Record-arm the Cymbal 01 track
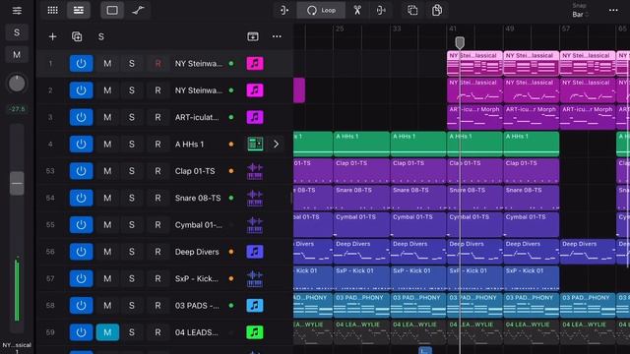The height and width of the screenshot is (354, 630). click(x=157, y=225)
